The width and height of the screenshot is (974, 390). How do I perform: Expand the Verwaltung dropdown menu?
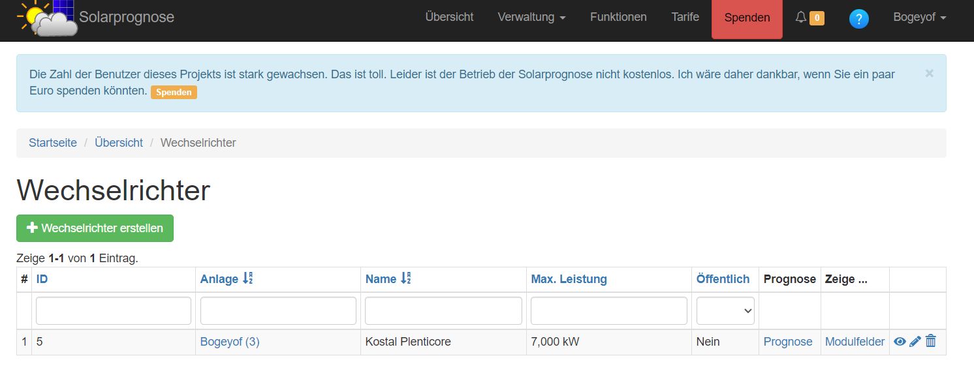click(531, 18)
